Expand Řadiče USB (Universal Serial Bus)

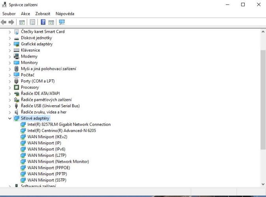[10, 106]
